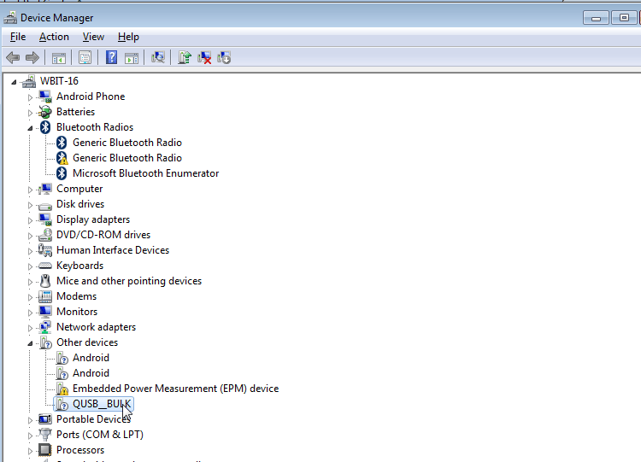
Task: Click the Disable device toolbar icon
Action: point(224,57)
